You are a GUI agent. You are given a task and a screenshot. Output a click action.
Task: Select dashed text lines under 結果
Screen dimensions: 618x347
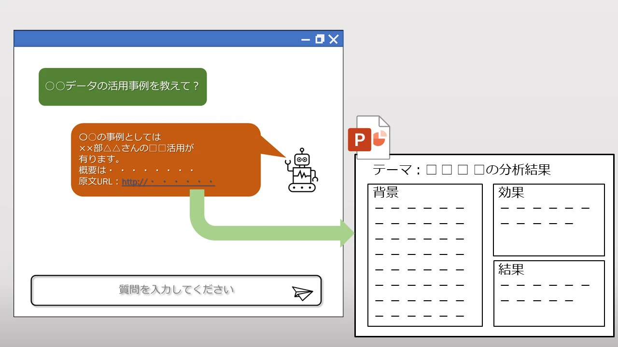coord(545,293)
